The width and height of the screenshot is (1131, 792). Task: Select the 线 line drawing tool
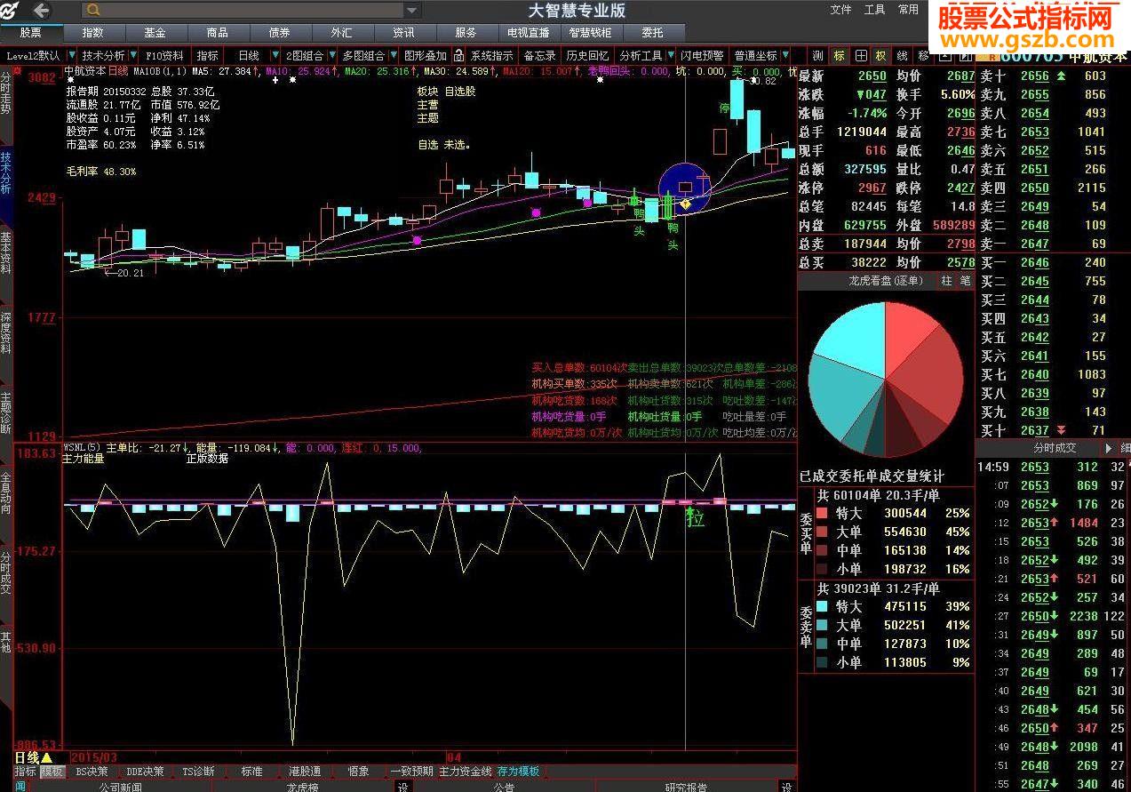(902, 55)
